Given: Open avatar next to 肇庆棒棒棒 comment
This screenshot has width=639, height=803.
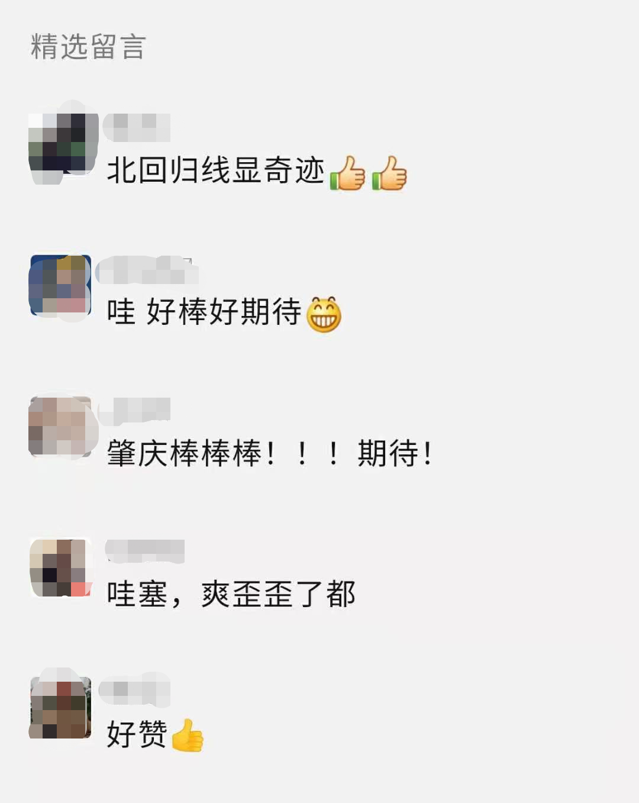Looking at the screenshot, I should (x=61, y=427).
